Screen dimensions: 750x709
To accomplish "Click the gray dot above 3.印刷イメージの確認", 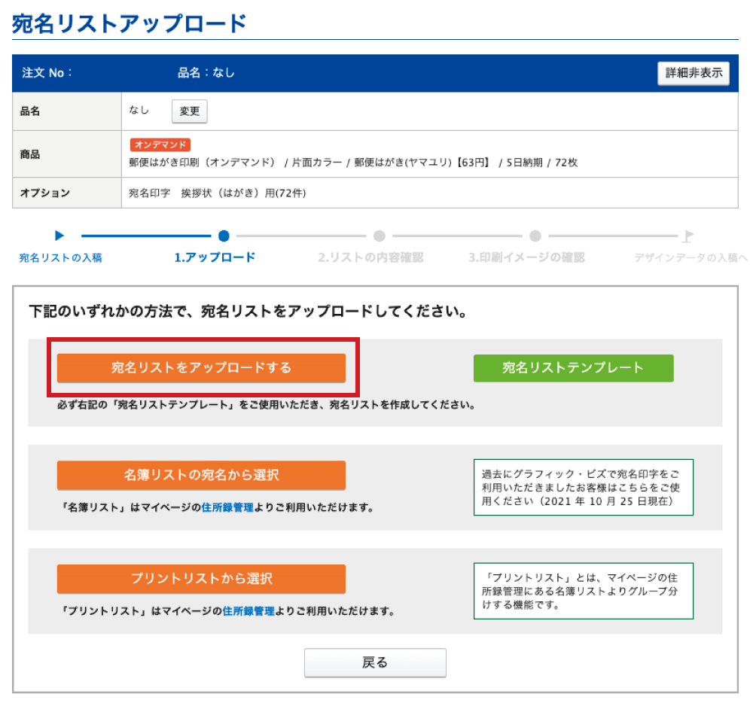I will click(x=535, y=236).
